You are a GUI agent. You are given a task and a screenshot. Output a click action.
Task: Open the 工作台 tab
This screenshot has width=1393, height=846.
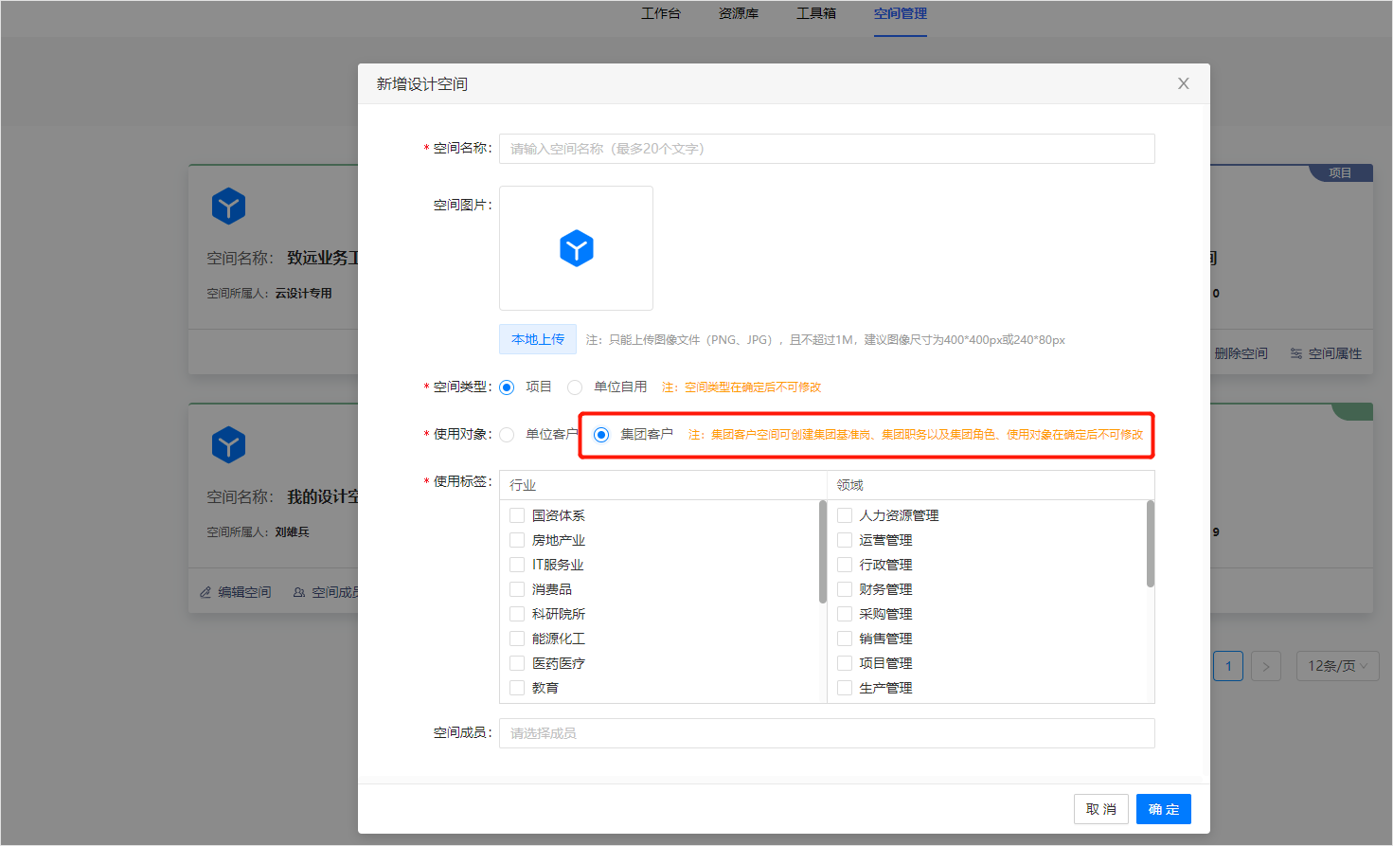(x=661, y=13)
